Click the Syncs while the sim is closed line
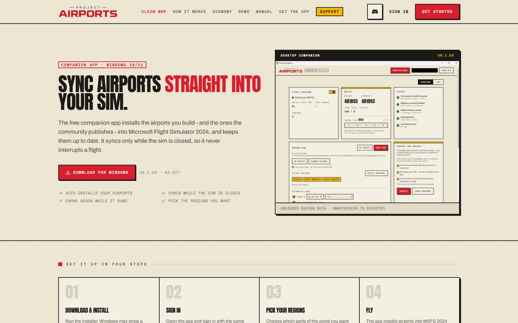Viewport: 518px width, 323px height. coord(201,193)
